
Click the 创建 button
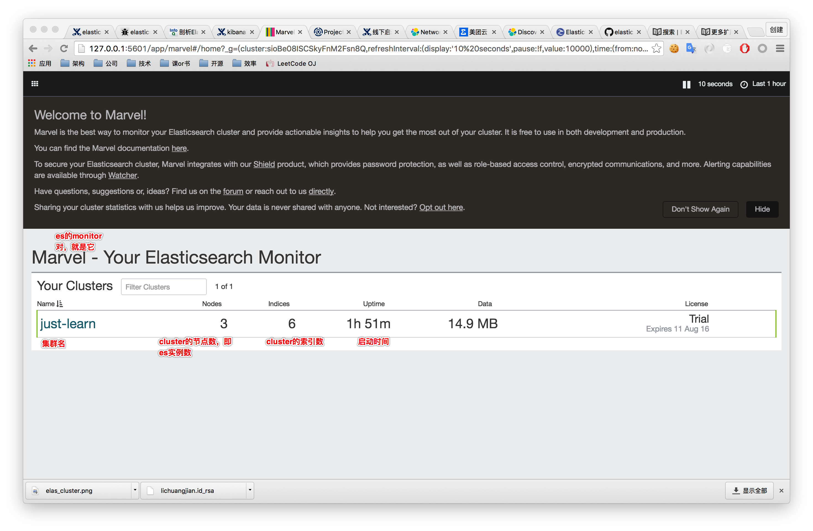coord(776,30)
